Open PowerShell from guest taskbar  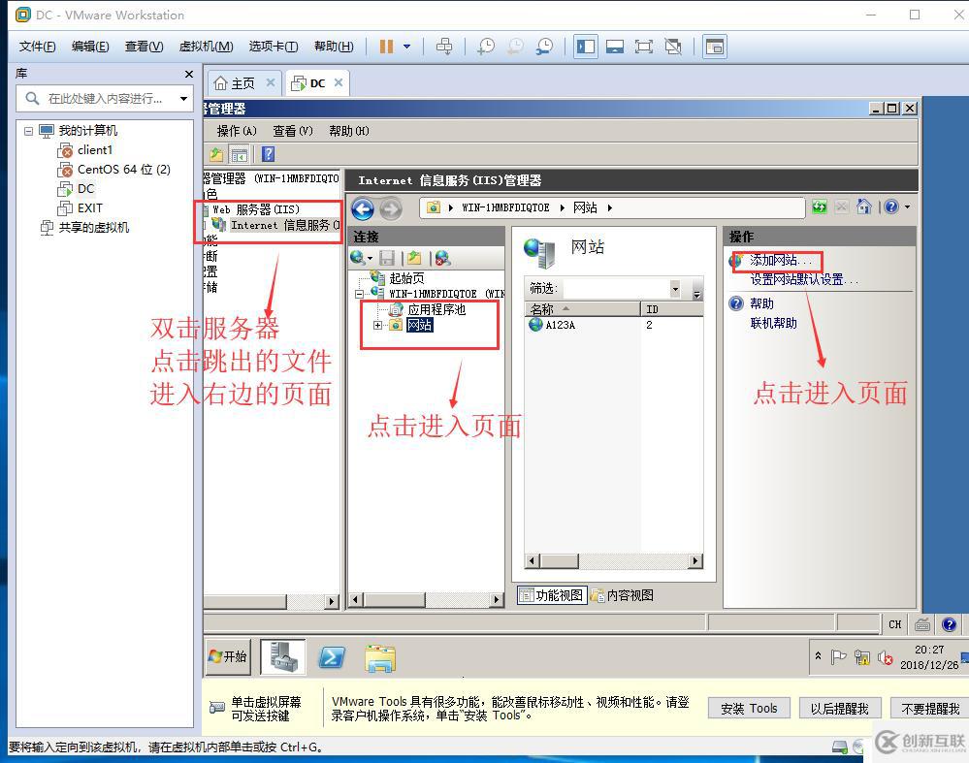point(332,658)
